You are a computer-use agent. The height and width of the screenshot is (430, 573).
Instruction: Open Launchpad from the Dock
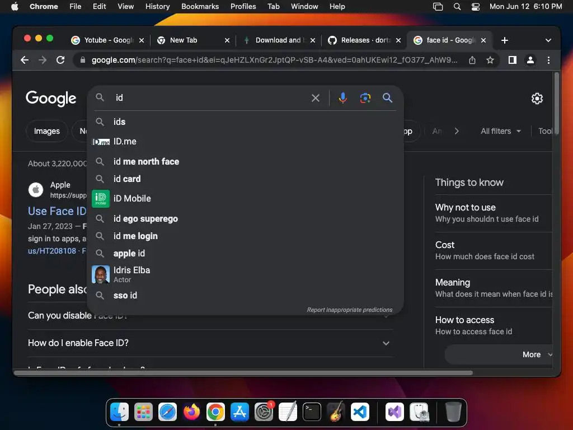click(x=143, y=412)
